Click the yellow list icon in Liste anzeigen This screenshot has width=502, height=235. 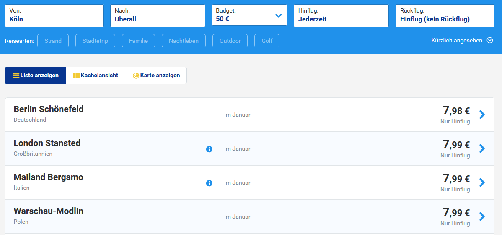point(16,76)
